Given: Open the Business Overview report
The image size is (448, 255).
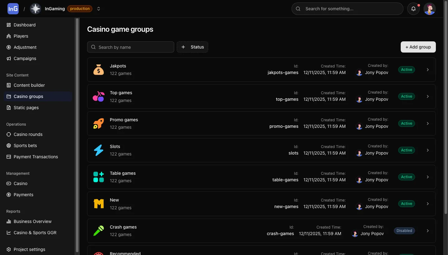Looking at the screenshot, I should click(x=32, y=221).
